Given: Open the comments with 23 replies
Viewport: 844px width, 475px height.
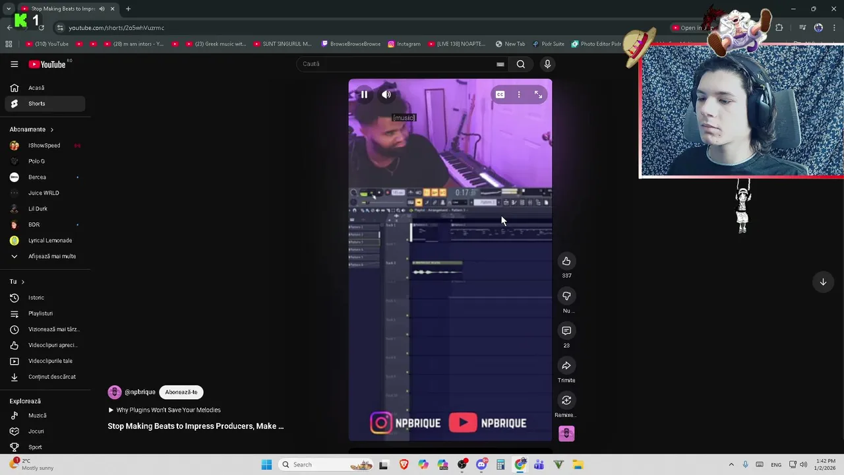Looking at the screenshot, I should (x=566, y=331).
